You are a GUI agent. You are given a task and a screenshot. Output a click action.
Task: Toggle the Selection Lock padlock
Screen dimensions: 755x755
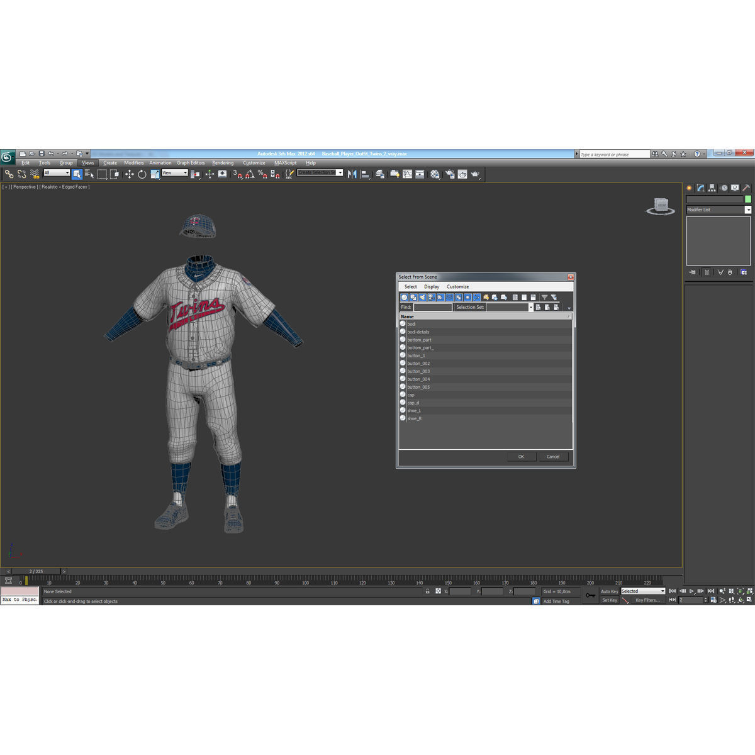pyautogui.click(x=428, y=591)
